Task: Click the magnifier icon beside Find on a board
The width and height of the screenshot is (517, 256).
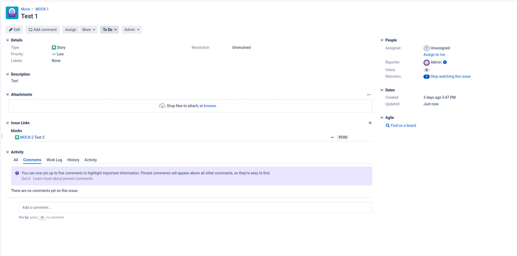Action: [388, 126]
